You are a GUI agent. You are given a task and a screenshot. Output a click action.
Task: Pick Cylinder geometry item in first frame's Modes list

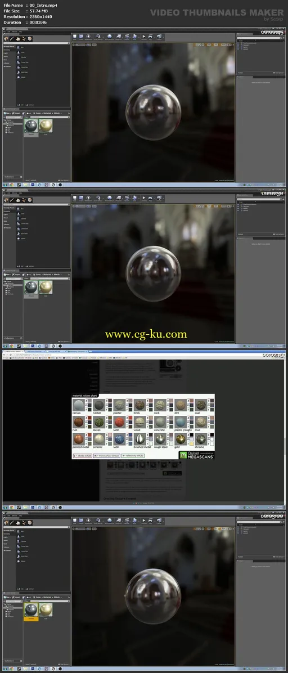21,57
